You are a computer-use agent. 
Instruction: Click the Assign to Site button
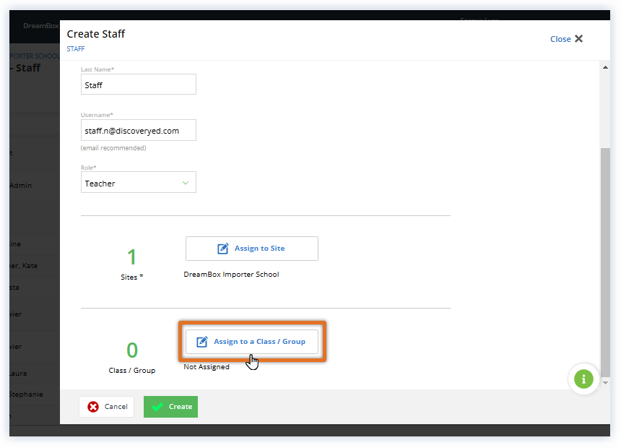pyautogui.click(x=252, y=249)
